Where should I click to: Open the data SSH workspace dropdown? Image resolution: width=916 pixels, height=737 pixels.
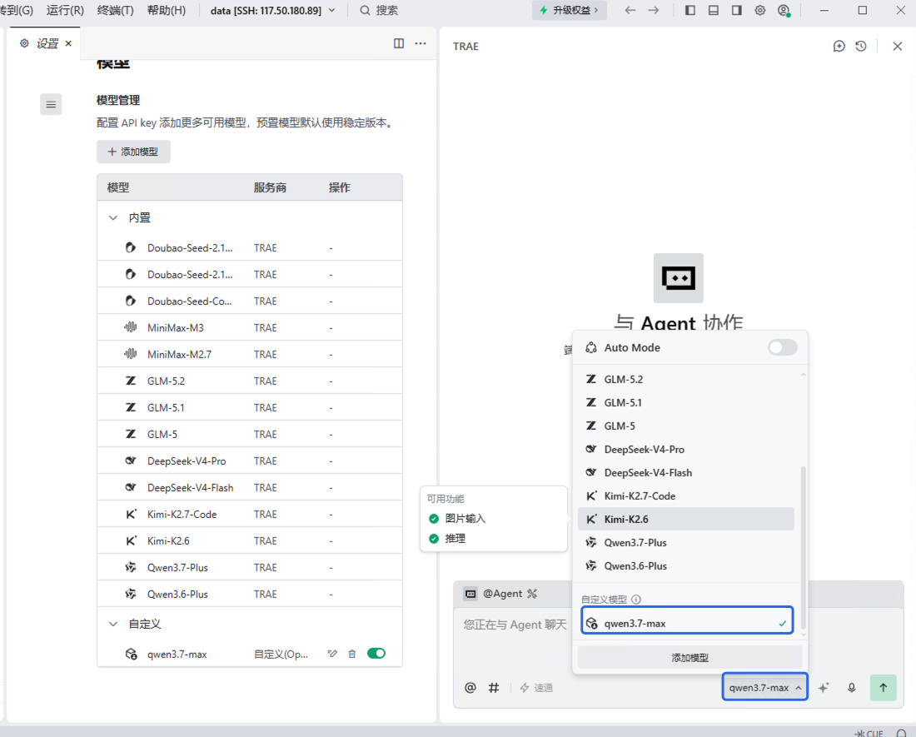[x=273, y=11]
